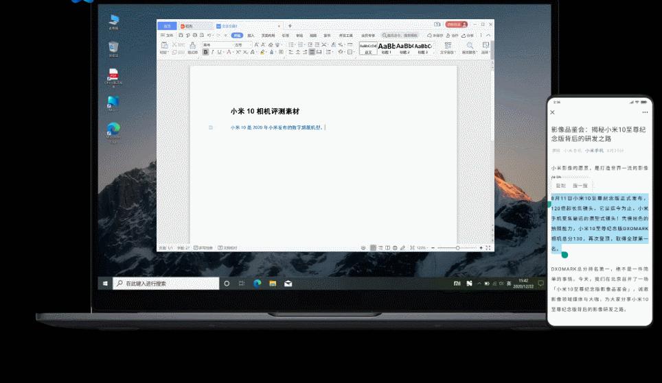Open the PDF file desktop icon
The width and height of the screenshot is (662, 383).
click(113, 77)
